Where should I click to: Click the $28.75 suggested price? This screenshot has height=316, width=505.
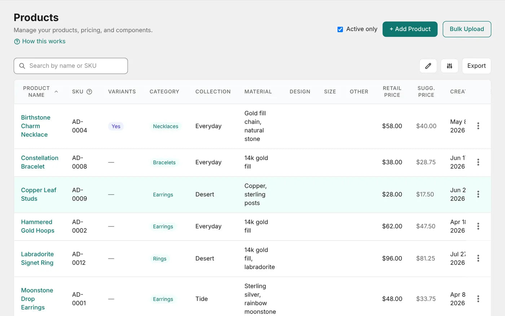[x=426, y=162]
